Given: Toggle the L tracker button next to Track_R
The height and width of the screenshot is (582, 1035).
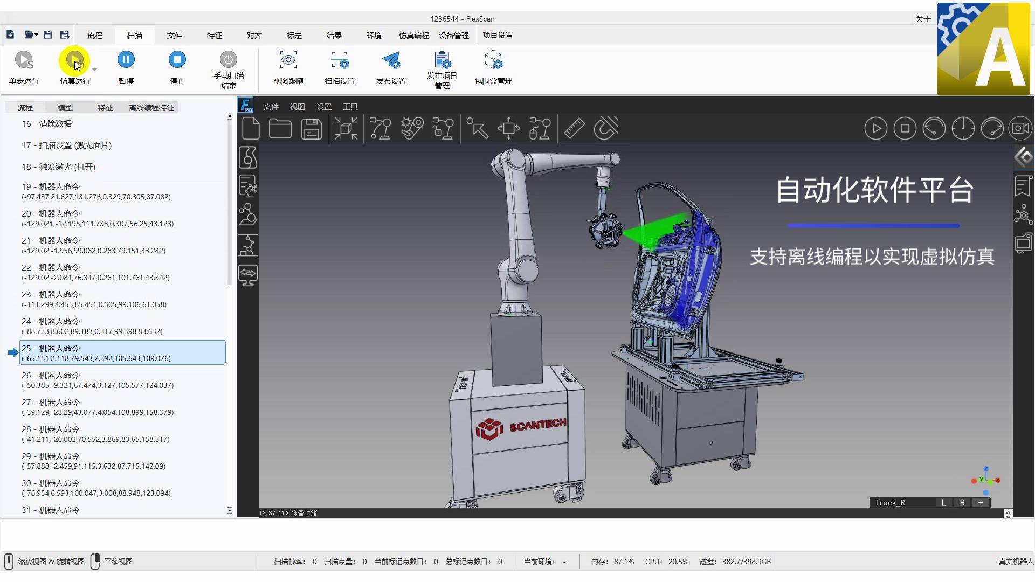Looking at the screenshot, I should click(x=943, y=502).
